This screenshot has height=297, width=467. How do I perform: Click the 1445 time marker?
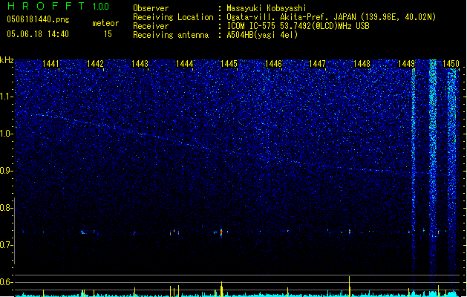pyautogui.click(x=229, y=64)
